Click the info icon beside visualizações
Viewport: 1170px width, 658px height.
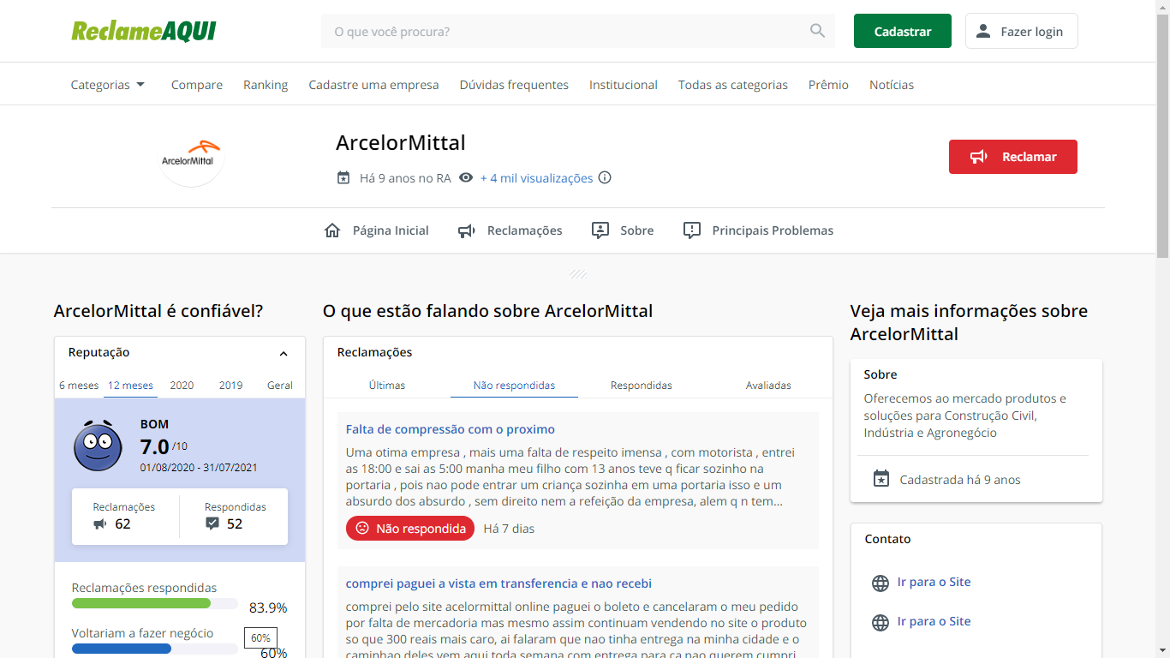[605, 178]
